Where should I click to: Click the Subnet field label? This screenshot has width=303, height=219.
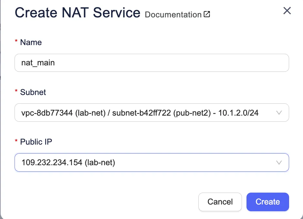tap(33, 92)
